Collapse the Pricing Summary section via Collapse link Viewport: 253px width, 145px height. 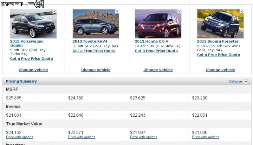click(235, 81)
